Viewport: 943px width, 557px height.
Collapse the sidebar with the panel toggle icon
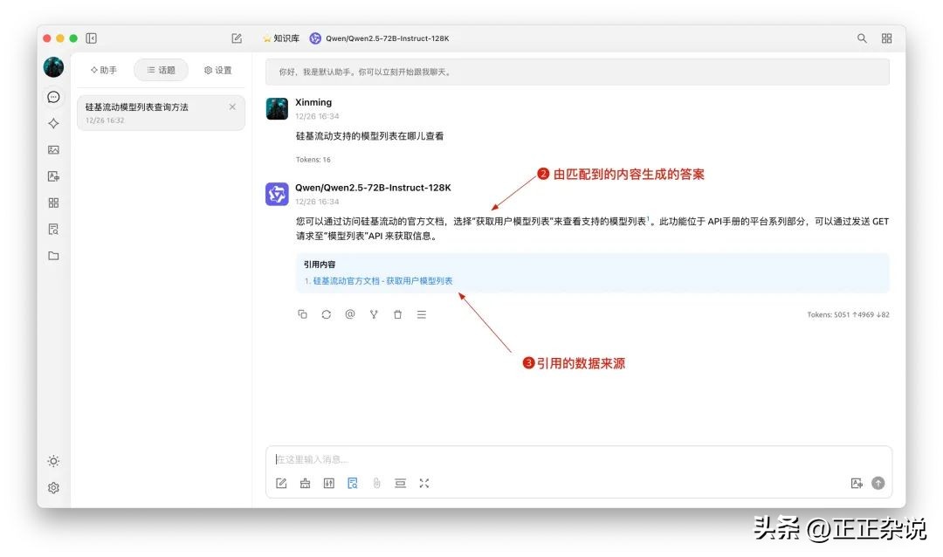point(92,38)
